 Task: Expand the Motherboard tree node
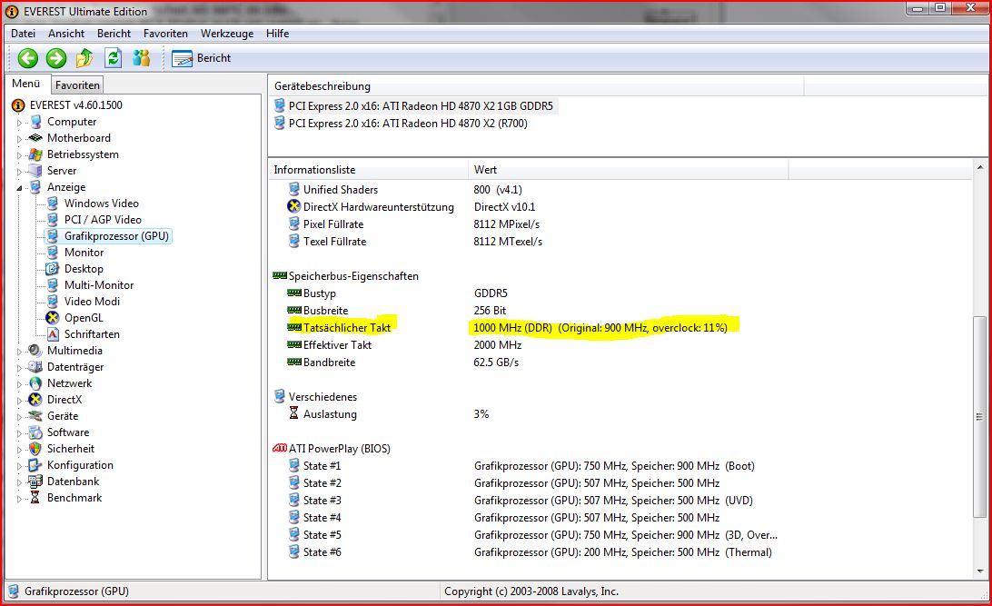19,138
